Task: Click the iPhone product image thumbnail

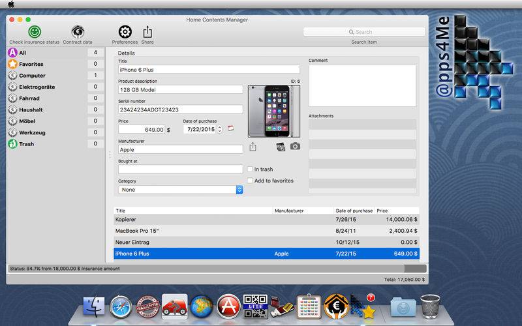Action: (273, 111)
